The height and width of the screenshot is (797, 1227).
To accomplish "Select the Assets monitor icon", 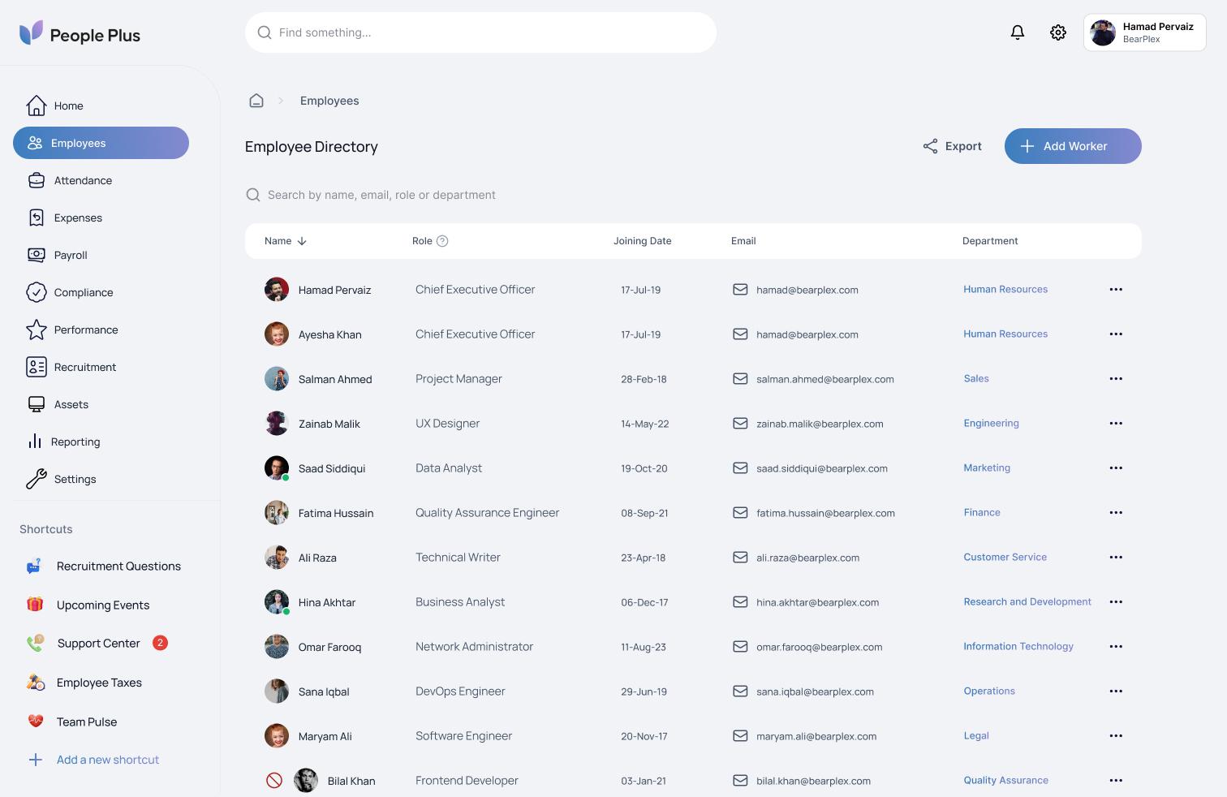I will tap(37, 404).
